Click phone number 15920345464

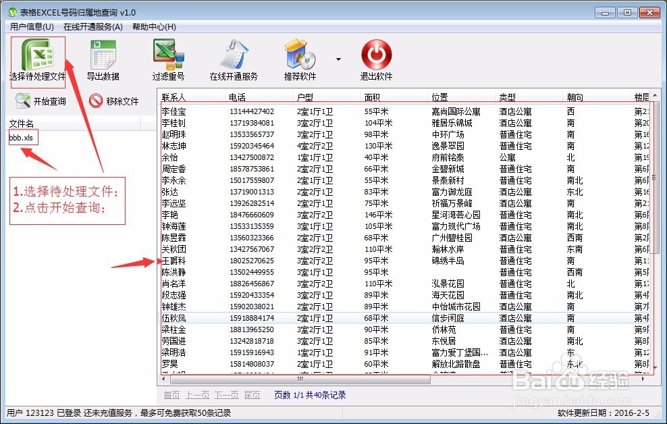[x=252, y=146]
